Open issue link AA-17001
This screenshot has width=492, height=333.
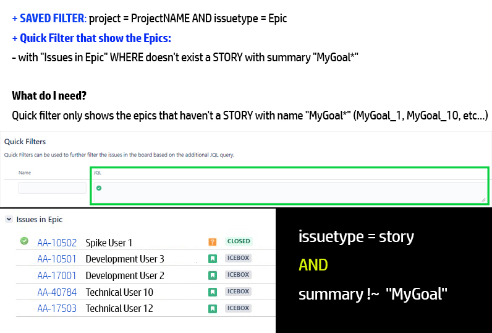click(57, 275)
